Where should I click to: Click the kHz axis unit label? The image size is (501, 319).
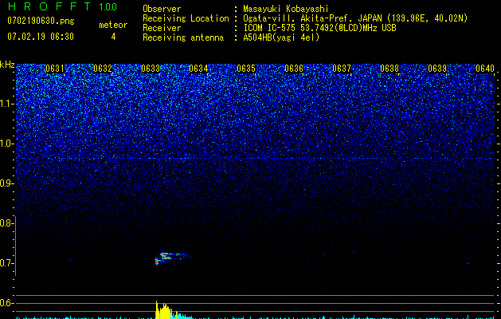[7, 65]
